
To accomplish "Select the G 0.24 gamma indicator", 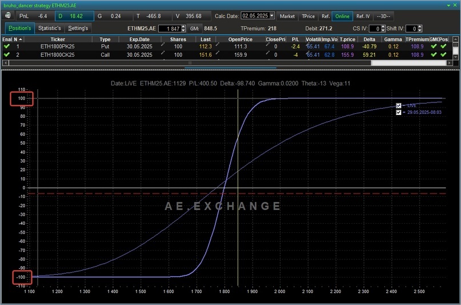I will coord(113,16).
